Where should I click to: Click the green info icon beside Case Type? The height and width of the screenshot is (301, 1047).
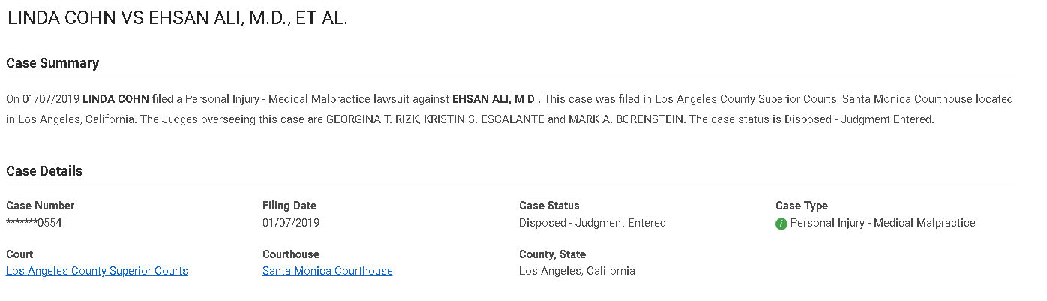pyautogui.click(x=781, y=224)
